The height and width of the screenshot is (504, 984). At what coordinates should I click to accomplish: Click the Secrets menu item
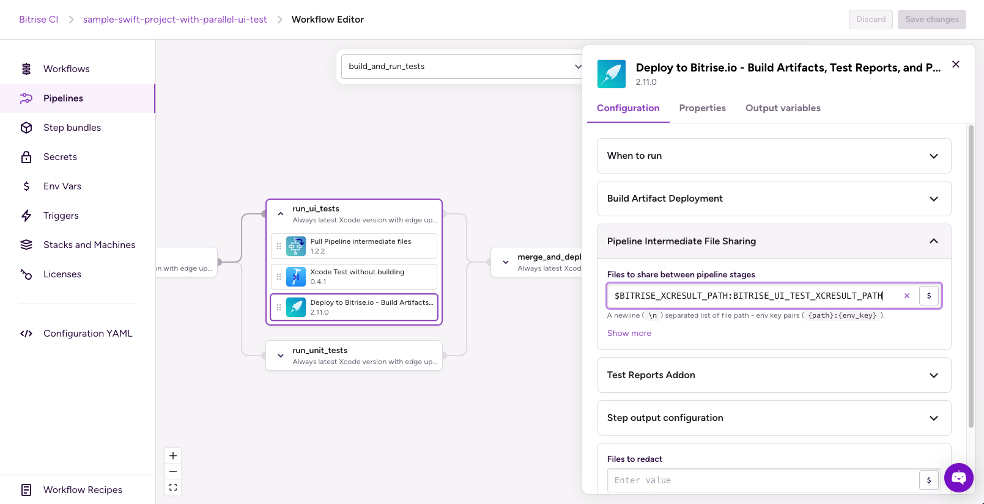77,157
